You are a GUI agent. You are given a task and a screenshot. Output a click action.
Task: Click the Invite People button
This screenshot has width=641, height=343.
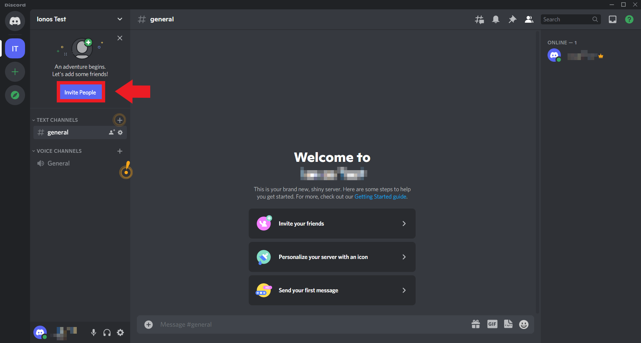[80, 92]
